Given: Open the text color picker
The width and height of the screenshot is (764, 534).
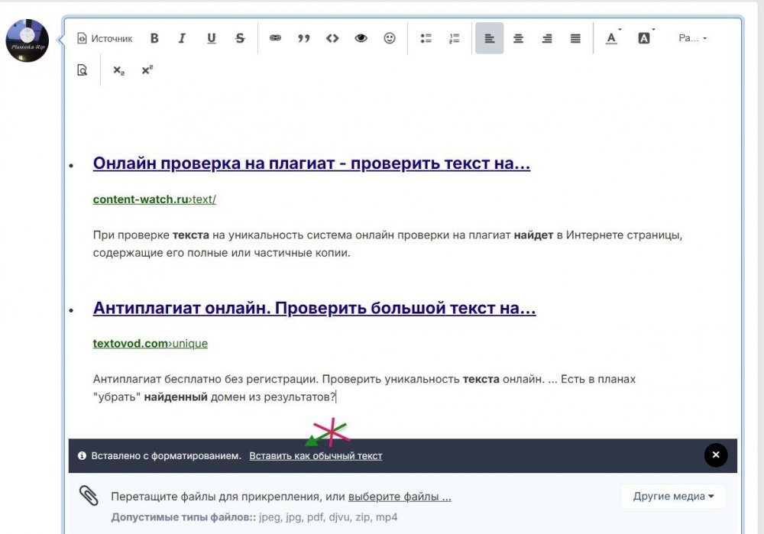Looking at the screenshot, I should point(612,38).
